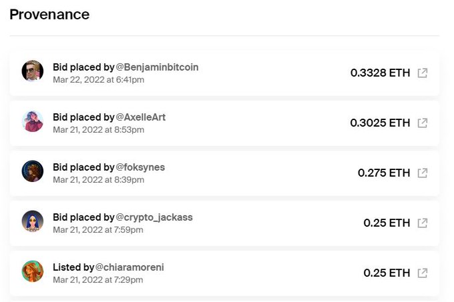Visit the @foksynes profile link

pyautogui.click(x=140, y=167)
